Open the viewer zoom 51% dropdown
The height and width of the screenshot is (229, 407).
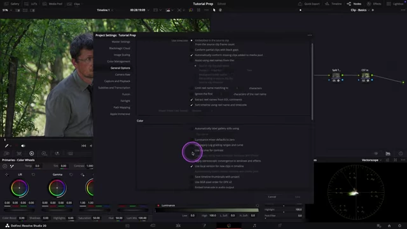(7, 10)
